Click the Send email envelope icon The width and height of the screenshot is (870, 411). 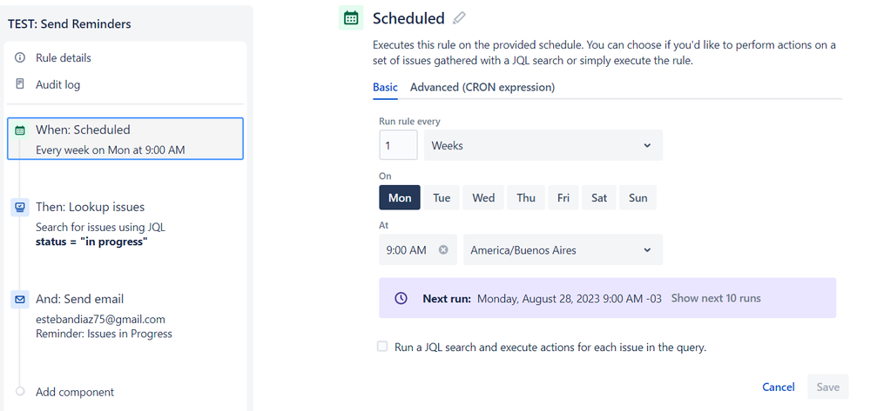point(20,299)
